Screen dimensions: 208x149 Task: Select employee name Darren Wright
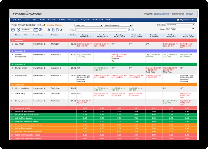tap(21, 68)
